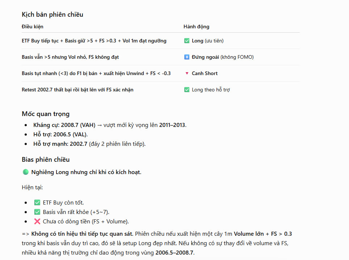Click the red down-triangle beside Canh Short
The height and width of the screenshot is (260, 349).
[x=187, y=73]
